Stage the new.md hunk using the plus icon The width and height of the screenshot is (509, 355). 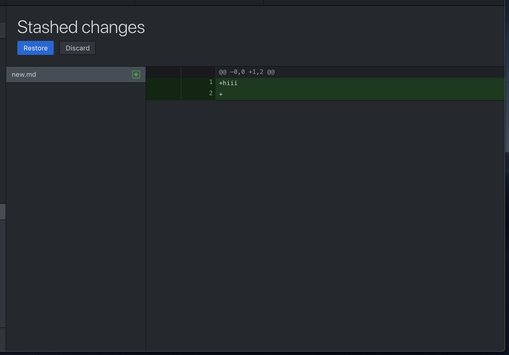136,74
